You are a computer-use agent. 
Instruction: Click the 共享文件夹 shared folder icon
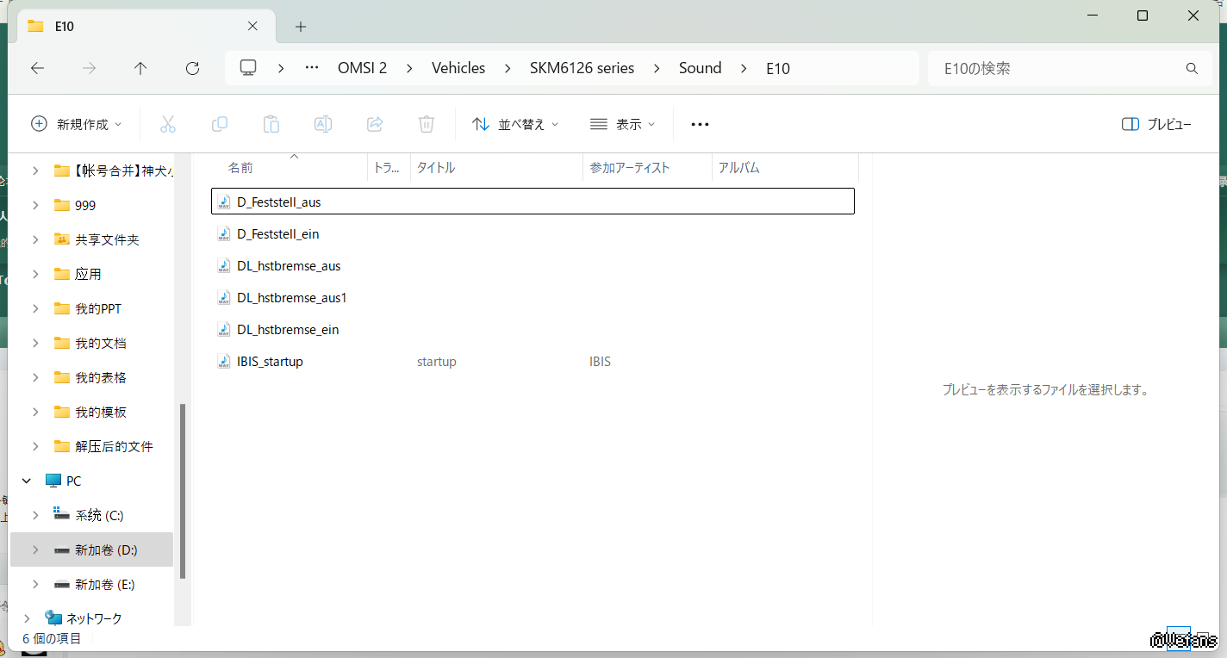[61, 239]
